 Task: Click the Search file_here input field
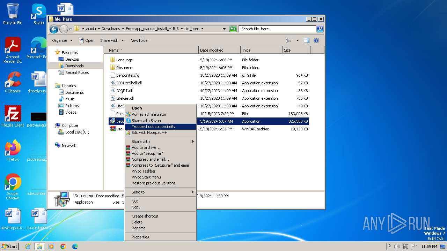pos(278,29)
